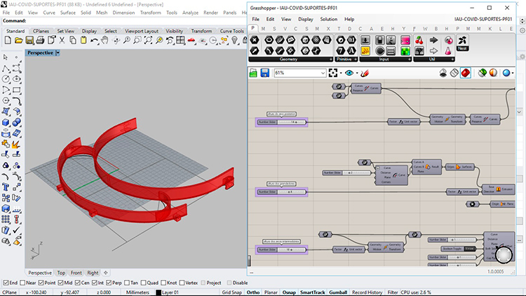Click the light bulb icon in toolbar
This screenshot has height=296, width=526.
[234, 41]
